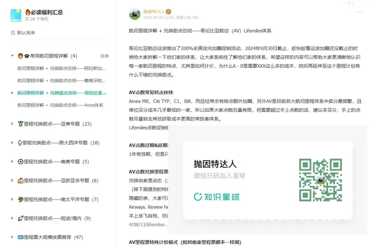This screenshot has height=248, width=369.
Task: Click the medal icon for 亚美专题
Action: click(x=21, y=124)
